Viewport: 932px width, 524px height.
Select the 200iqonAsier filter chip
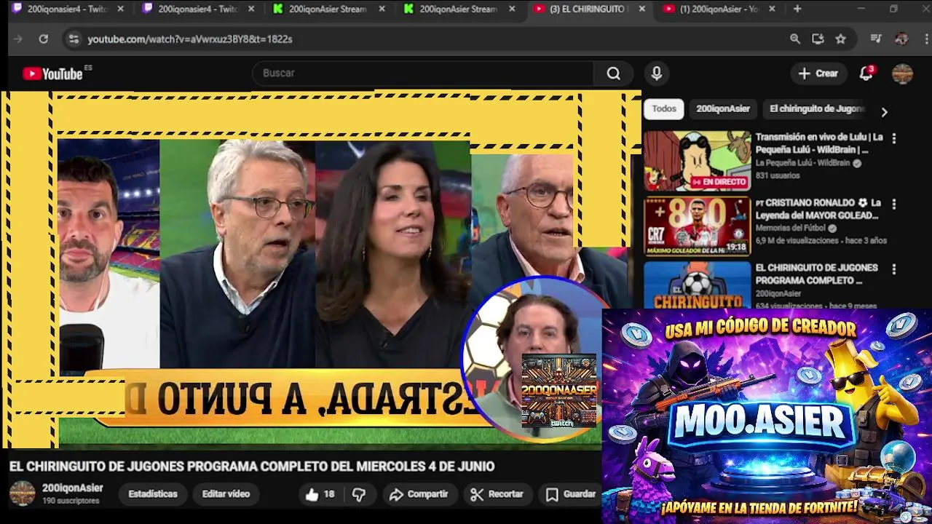722,109
